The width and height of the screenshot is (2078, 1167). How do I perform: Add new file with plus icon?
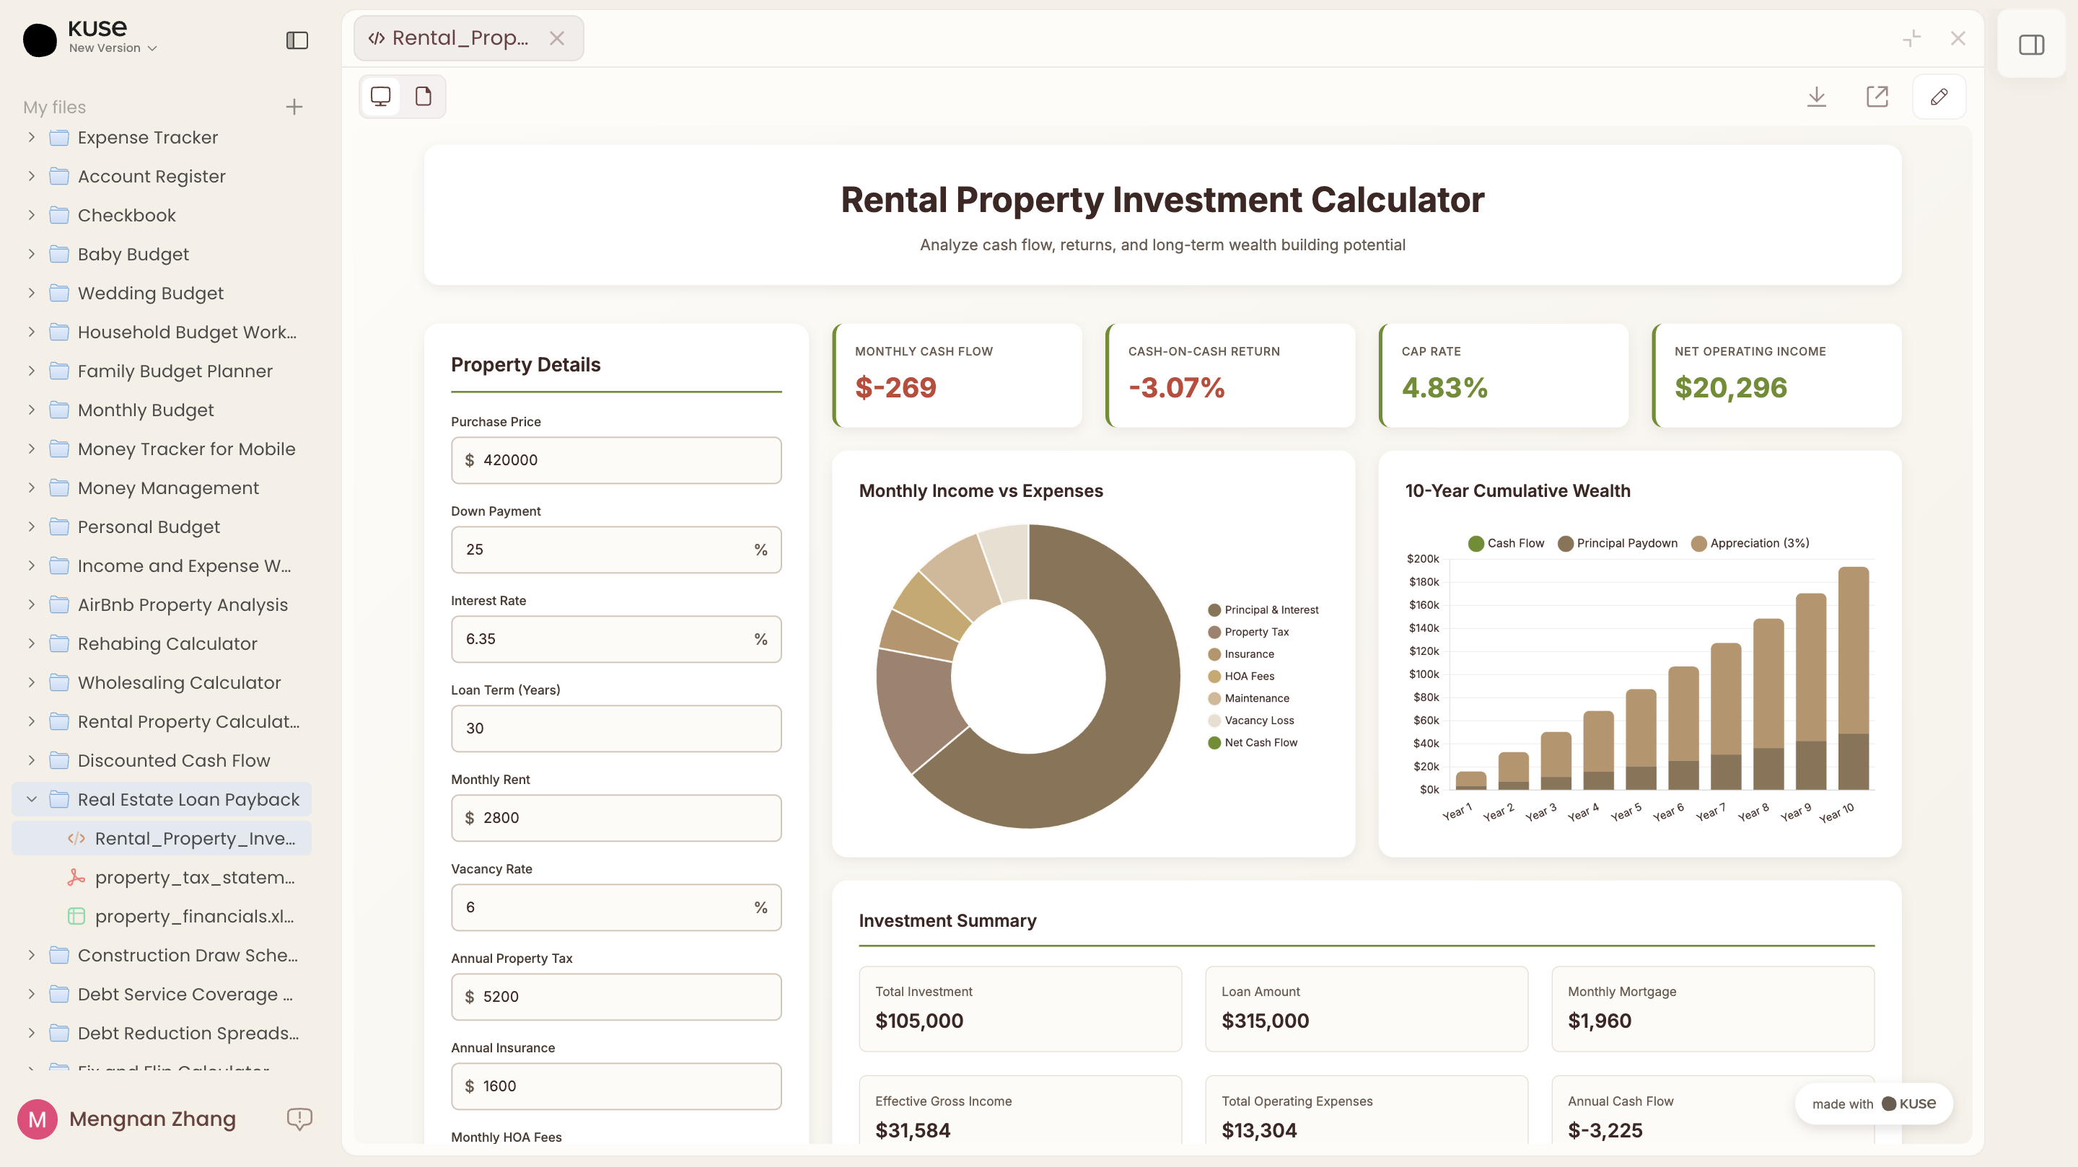294,107
